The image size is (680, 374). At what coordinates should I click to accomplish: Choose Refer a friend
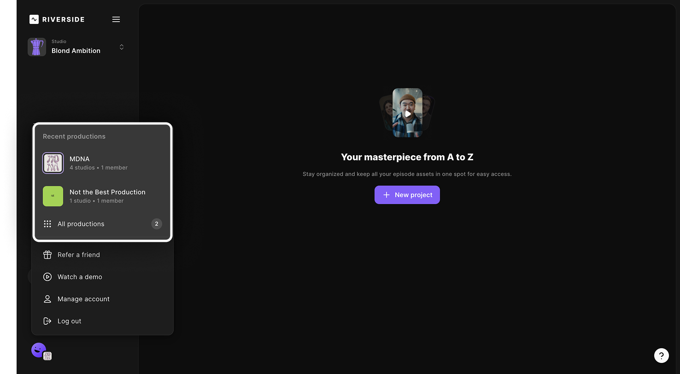click(102, 255)
